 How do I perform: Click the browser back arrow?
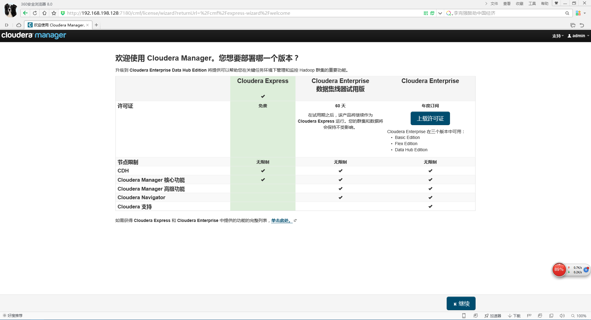tap(25, 13)
